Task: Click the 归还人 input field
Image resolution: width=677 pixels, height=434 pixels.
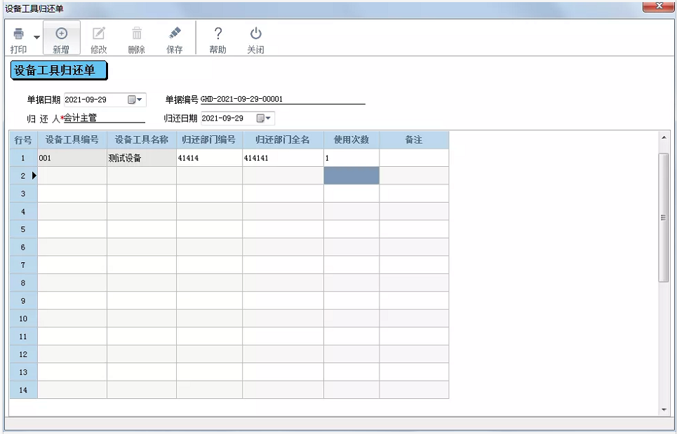Action: tap(105, 118)
